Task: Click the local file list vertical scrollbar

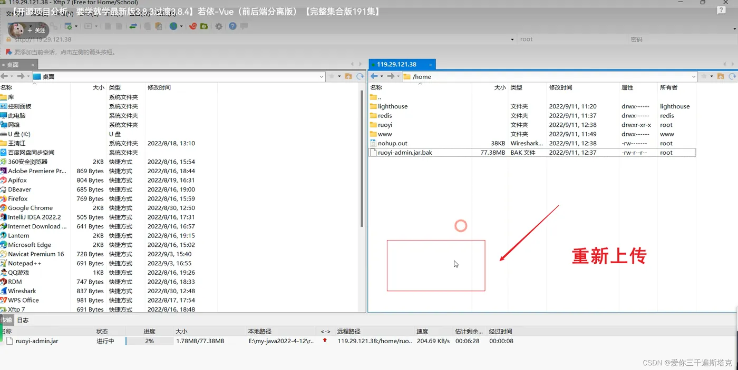Action: (362, 158)
